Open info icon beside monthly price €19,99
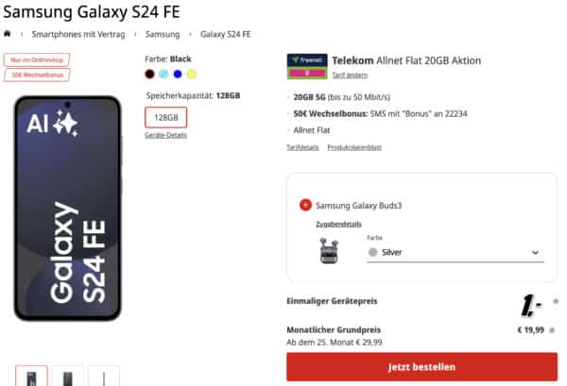Screen dimensions: 567x386 (552, 330)
